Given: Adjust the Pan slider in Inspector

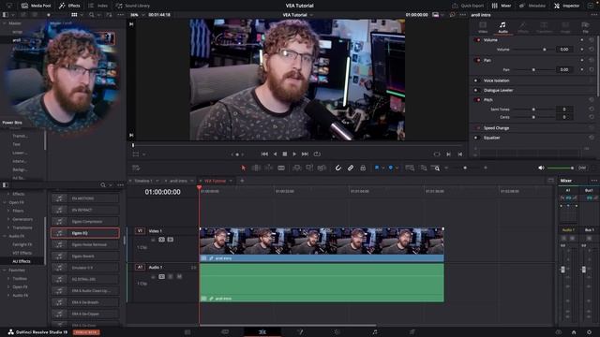Looking at the screenshot, I should pyautogui.click(x=533, y=69).
